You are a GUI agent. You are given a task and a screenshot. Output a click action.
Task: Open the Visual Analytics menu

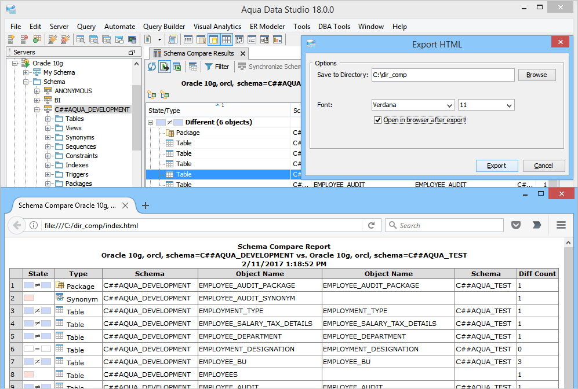tap(217, 27)
